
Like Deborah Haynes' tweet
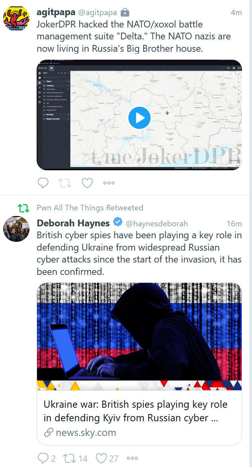[107, 458]
